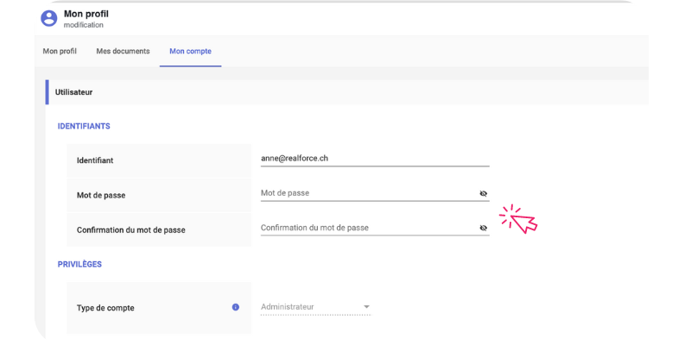This screenshot has height=345, width=691.
Task: Focus the Confirmation du mot de passe input
Action: [367, 229]
